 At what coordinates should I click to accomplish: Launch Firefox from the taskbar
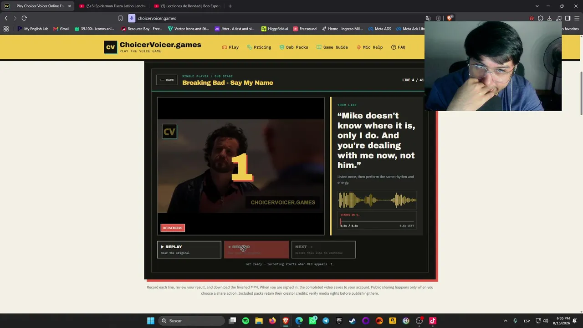[x=272, y=321]
